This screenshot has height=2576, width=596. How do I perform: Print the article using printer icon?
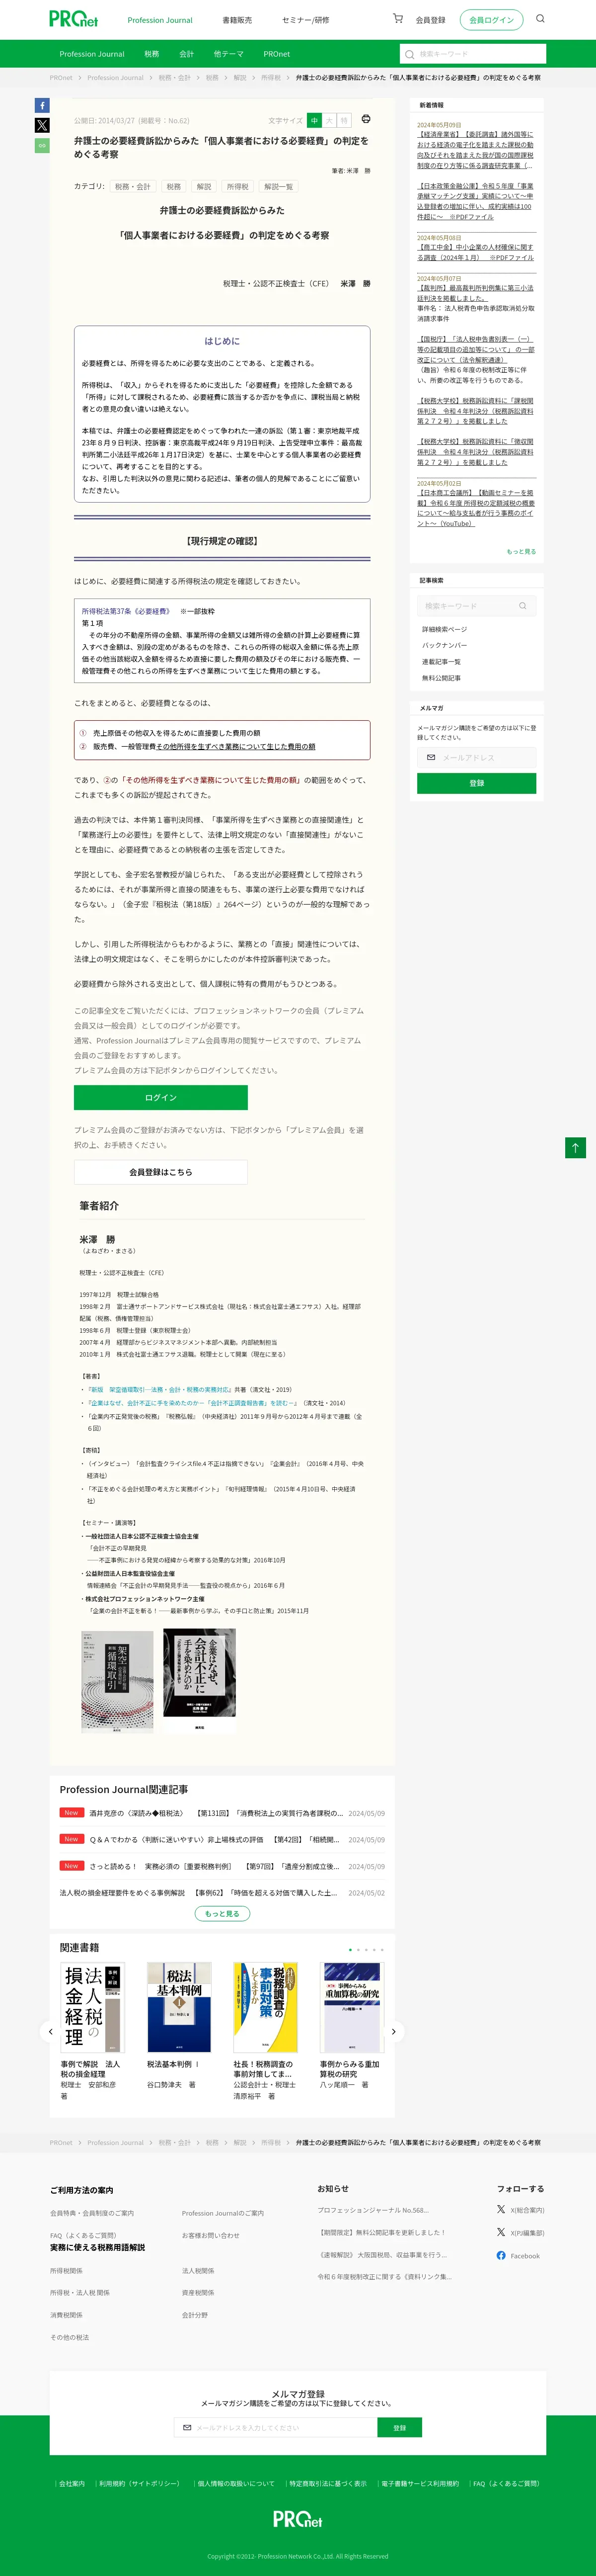pos(366,120)
